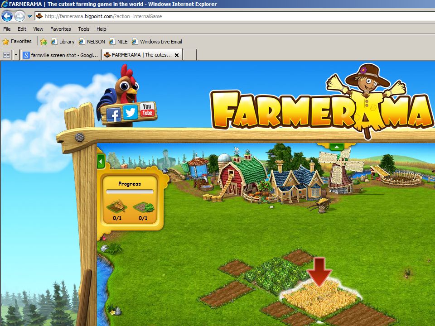435x326 pixels.
Task: Open the View menu
Action: 38,29
